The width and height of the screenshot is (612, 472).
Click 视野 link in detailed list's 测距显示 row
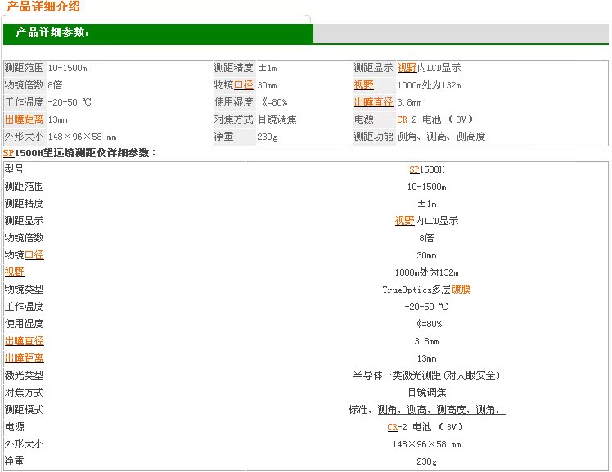[404, 221]
